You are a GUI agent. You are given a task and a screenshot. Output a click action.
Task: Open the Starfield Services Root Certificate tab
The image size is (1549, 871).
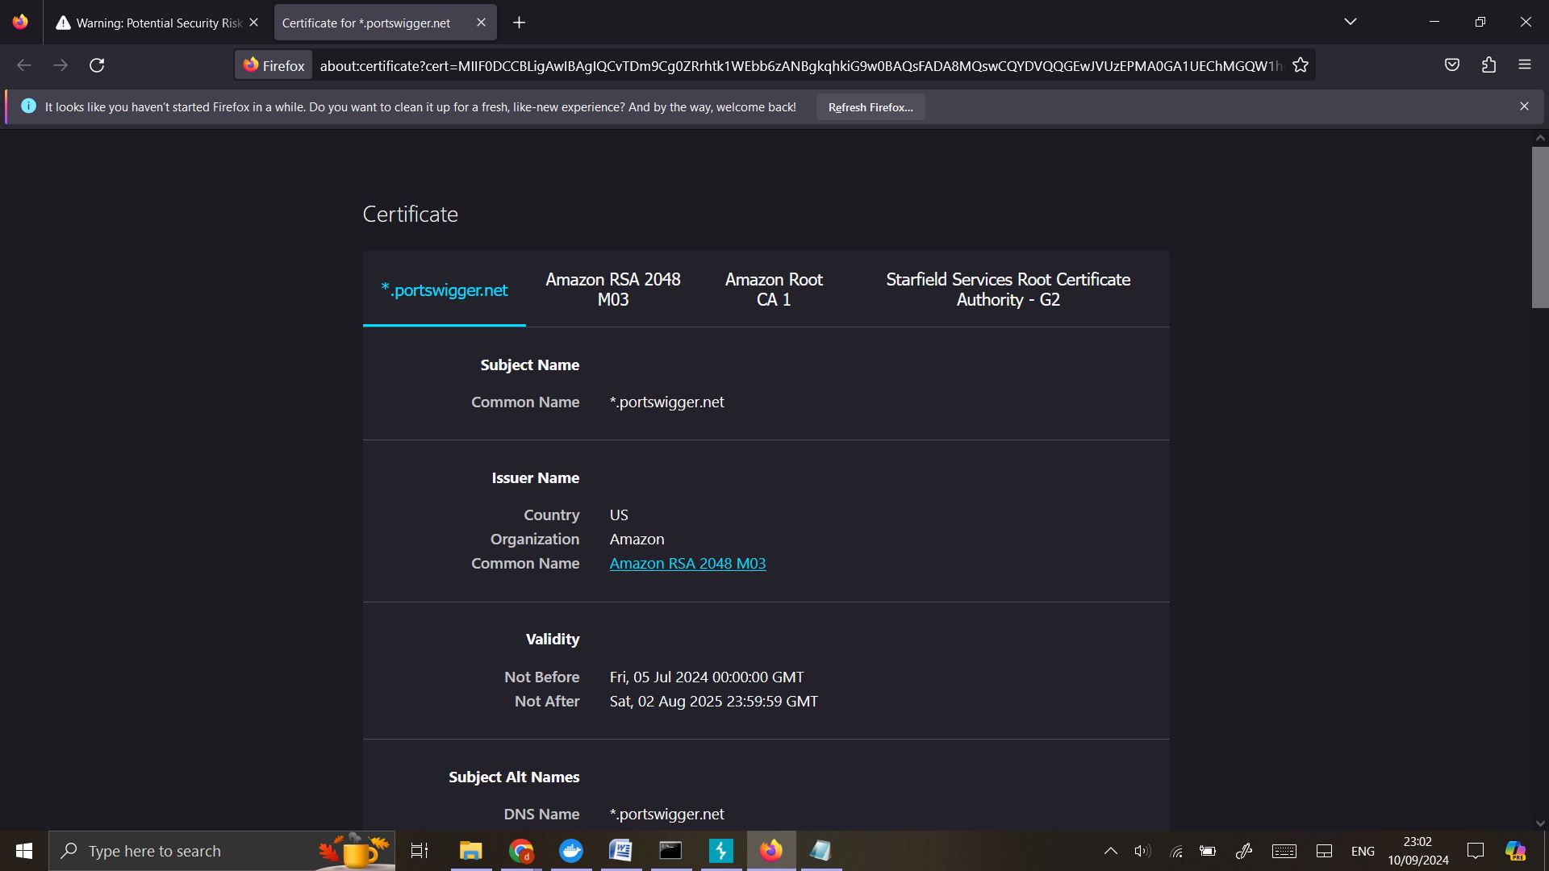click(1008, 289)
